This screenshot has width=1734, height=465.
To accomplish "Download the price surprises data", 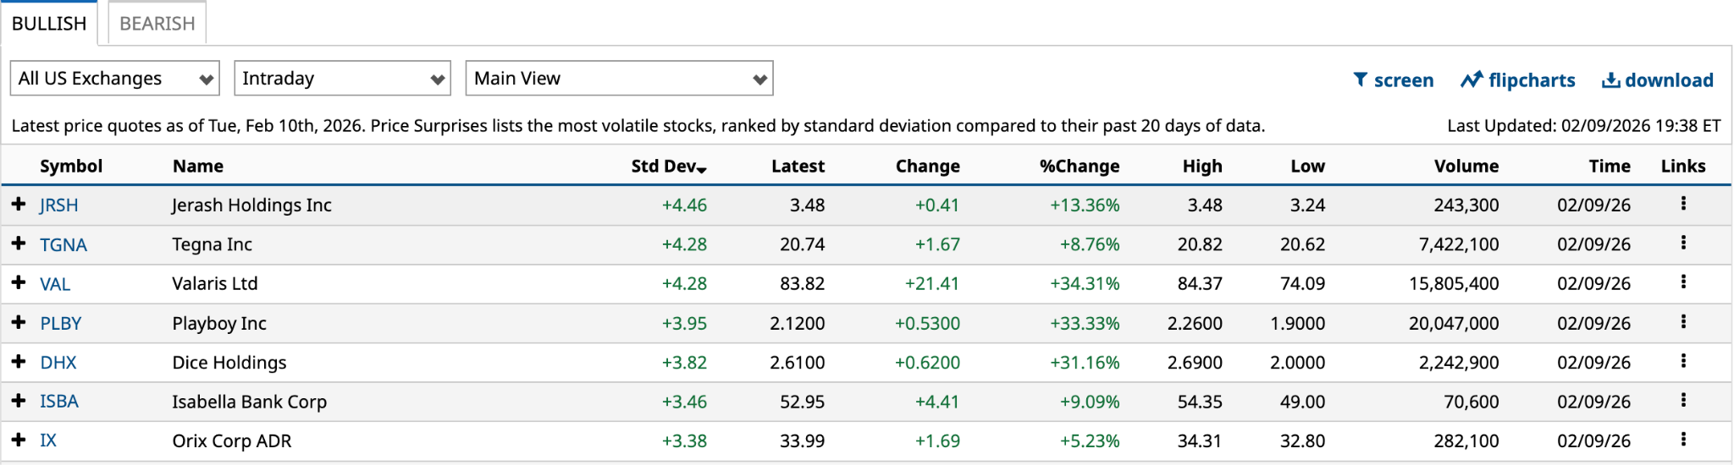I will click(x=1657, y=80).
